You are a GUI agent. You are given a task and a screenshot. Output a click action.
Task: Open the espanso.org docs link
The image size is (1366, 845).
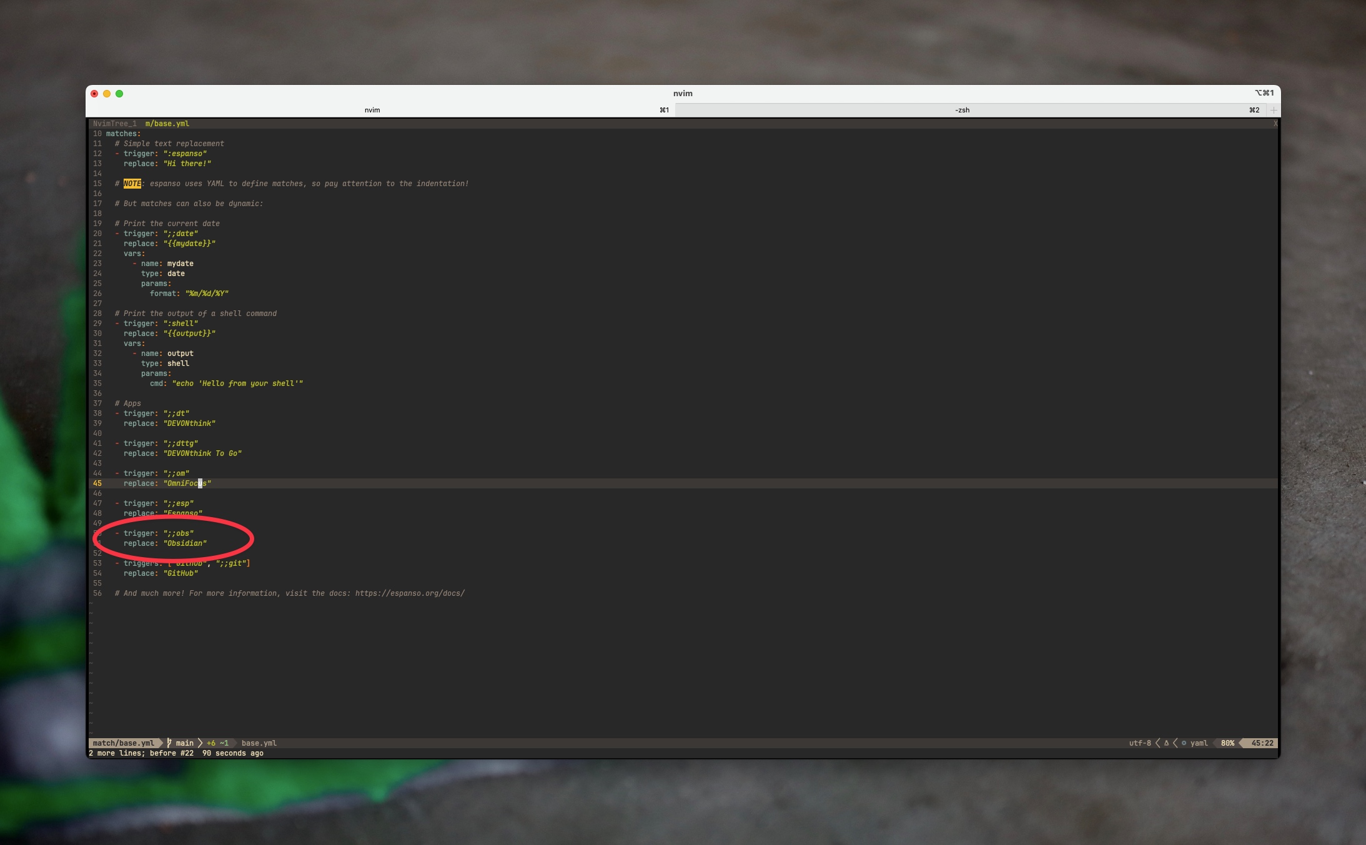[410, 593]
